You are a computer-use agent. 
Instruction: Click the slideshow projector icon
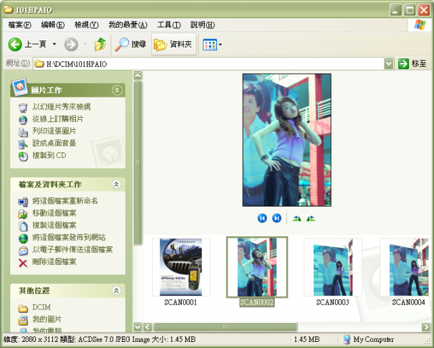[23, 108]
